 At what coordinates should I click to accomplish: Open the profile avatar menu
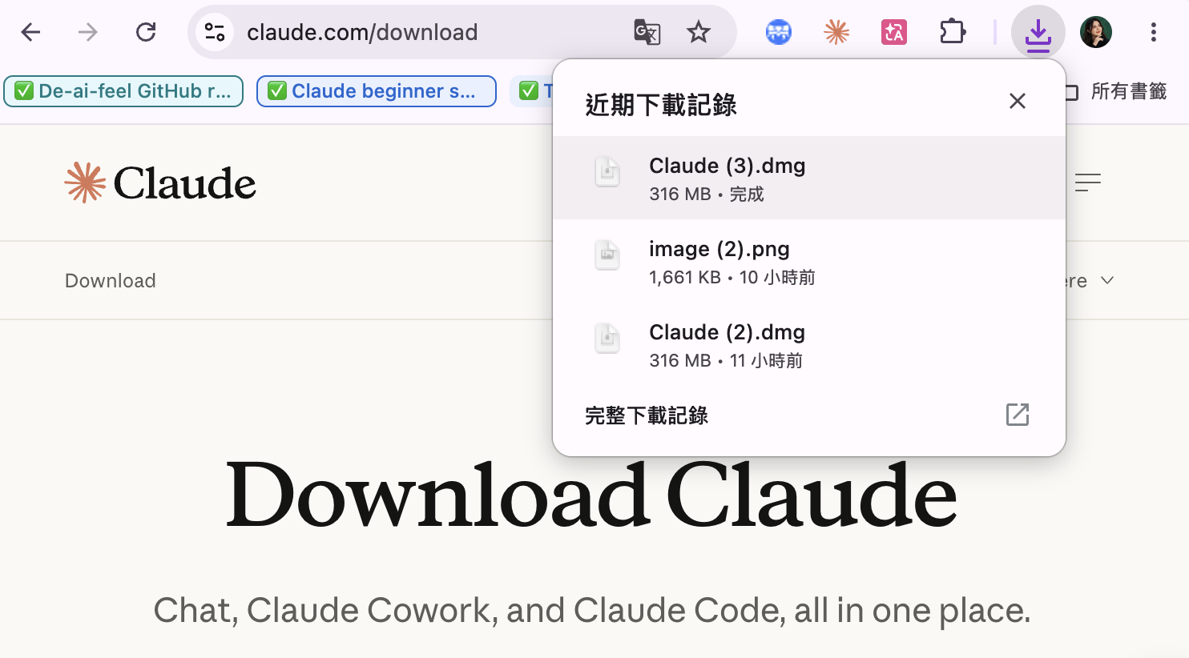click(x=1096, y=32)
